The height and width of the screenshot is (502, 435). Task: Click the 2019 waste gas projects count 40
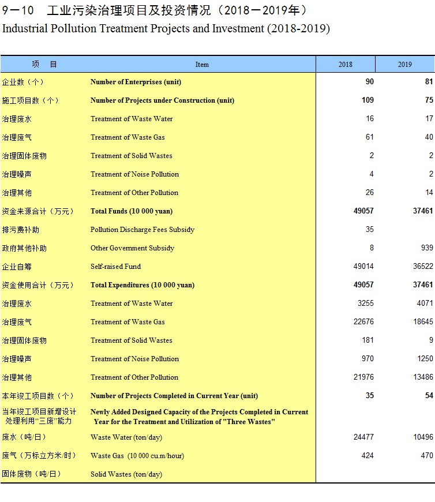[x=429, y=137]
